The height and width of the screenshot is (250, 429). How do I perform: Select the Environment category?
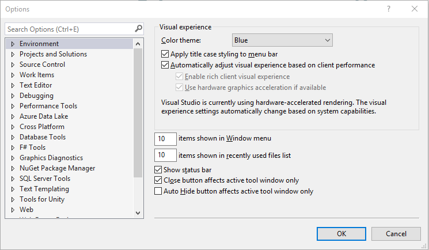[39, 44]
